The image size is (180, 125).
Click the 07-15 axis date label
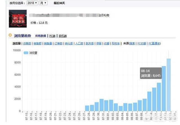coord(27,116)
